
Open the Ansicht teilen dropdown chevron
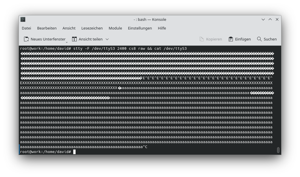coord(107,39)
